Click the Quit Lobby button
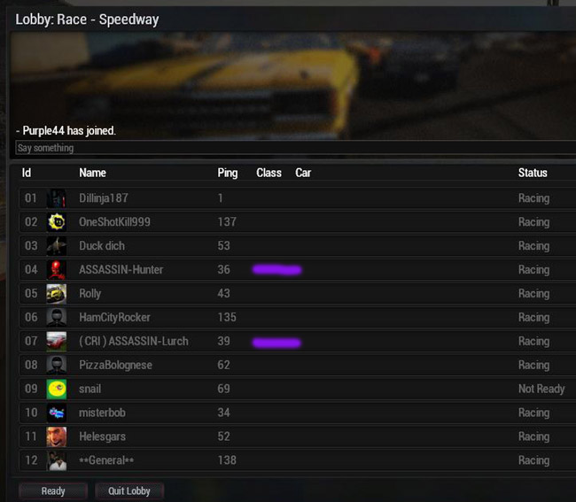This screenshot has width=576, height=502. (x=129, y=491)
